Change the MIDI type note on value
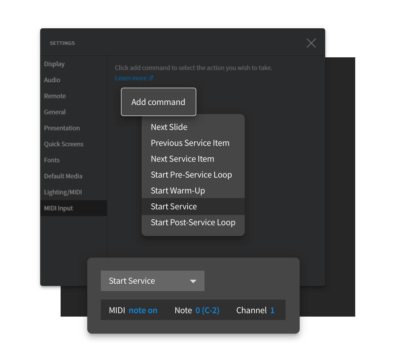396x362 pixels. 143,310
